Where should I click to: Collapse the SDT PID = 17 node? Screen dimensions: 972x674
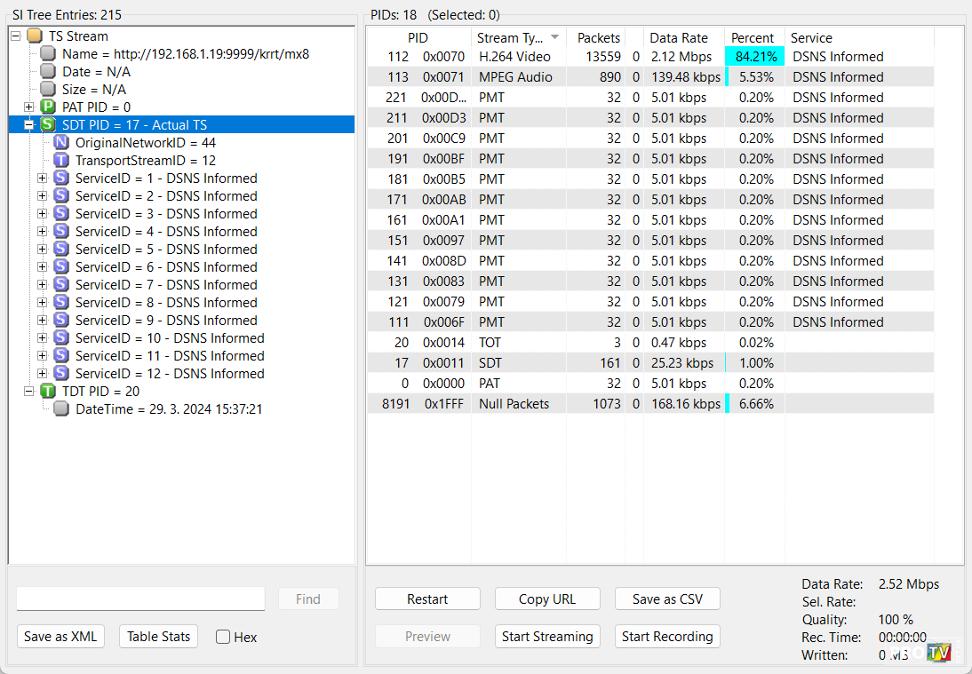pyautogui.click(x=28, y=125)
